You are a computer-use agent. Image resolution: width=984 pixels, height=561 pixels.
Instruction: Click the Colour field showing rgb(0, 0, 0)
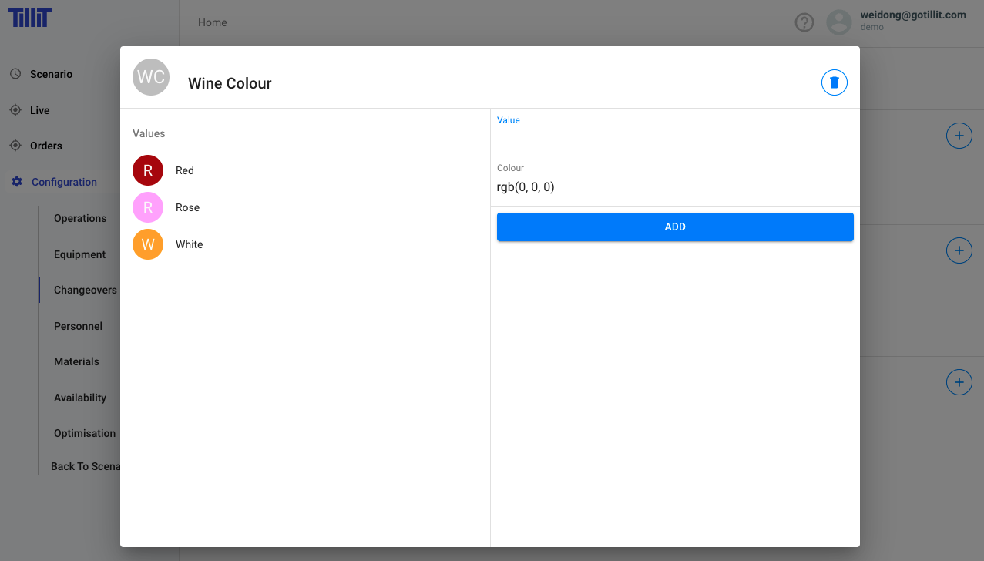(674, 187)
